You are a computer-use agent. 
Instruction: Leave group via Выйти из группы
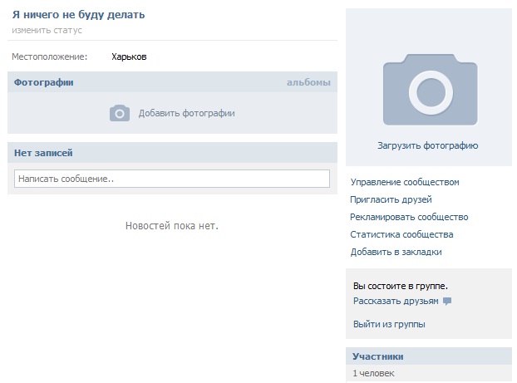point(389,324)
